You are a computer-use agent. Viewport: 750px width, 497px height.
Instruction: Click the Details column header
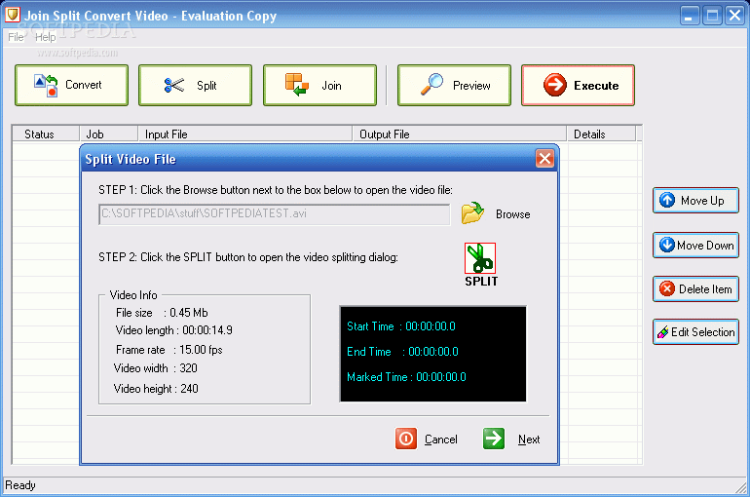click(601, 134)
